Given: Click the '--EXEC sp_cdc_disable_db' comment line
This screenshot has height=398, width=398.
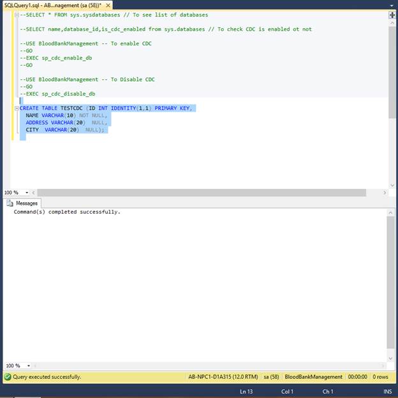Looking at the screenshot, I should [57, 94].
